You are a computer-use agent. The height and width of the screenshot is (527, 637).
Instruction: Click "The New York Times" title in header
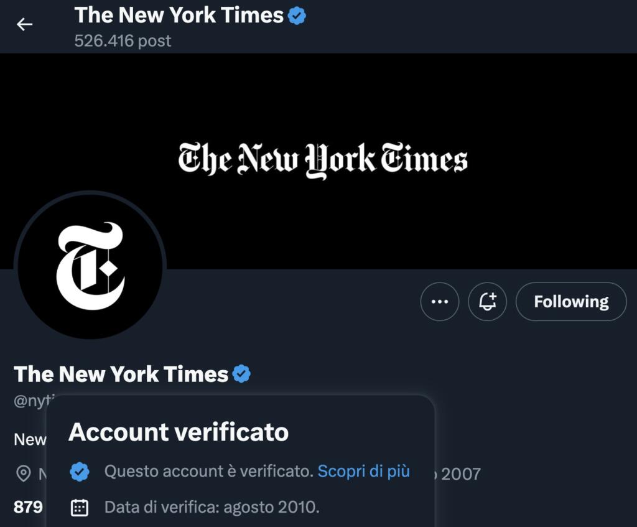[x=179, y=15]
